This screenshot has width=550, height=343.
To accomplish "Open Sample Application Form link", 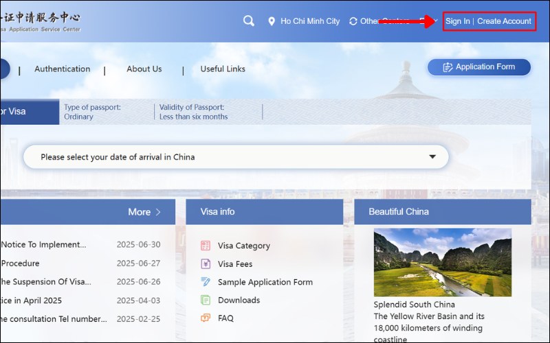I will point(265,282).
